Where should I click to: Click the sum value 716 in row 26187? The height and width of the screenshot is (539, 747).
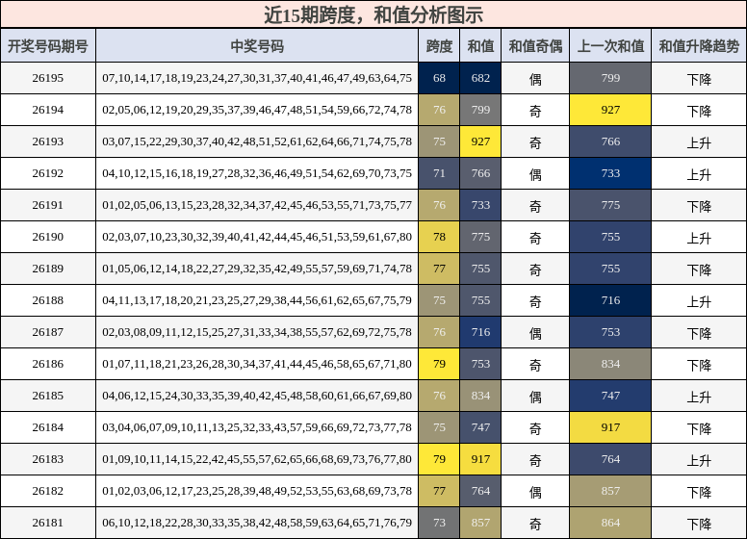(x=480, y=332)
